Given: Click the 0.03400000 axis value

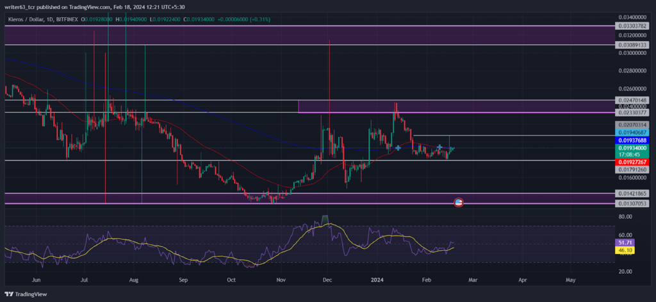Looking at the screenshot, I should coord(634,17).
